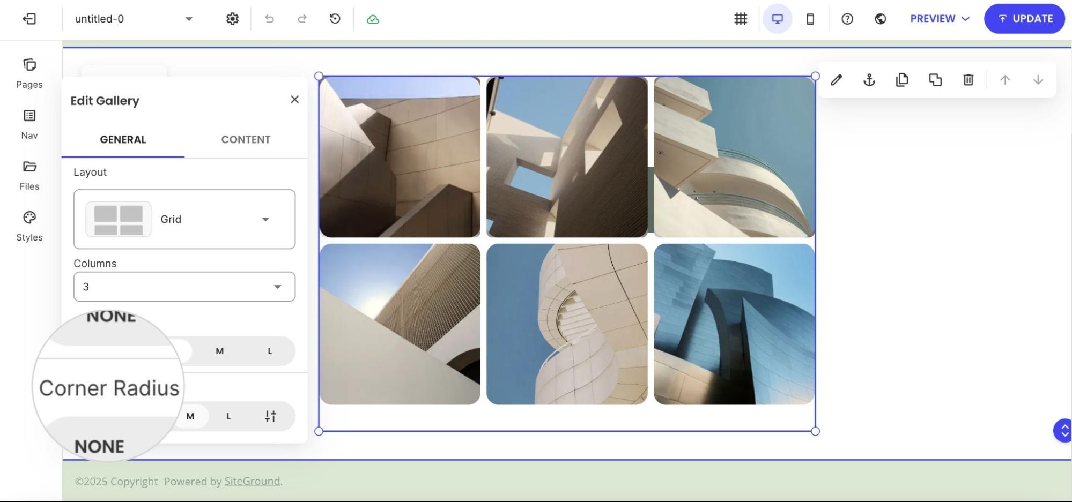
Task: Select the top-middle gallery image
Action: (x=567, y=157)
